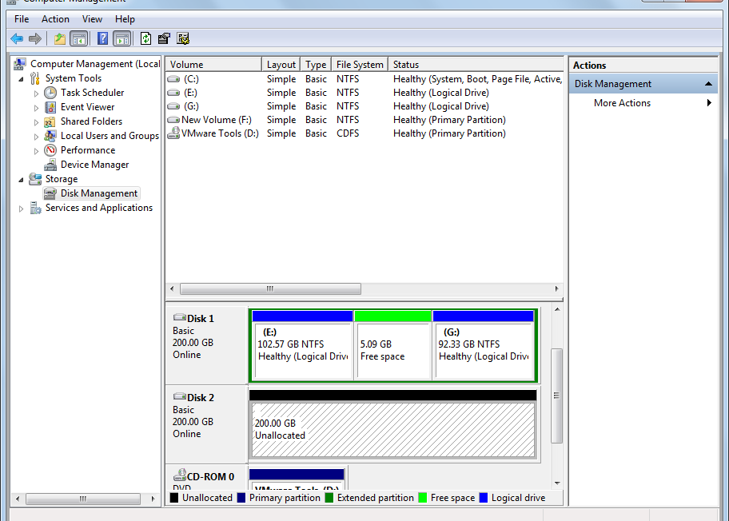This screenshot has height=521, width=729.
Task: Select New Volume (F:) in volume list
Action: (216, 120)
